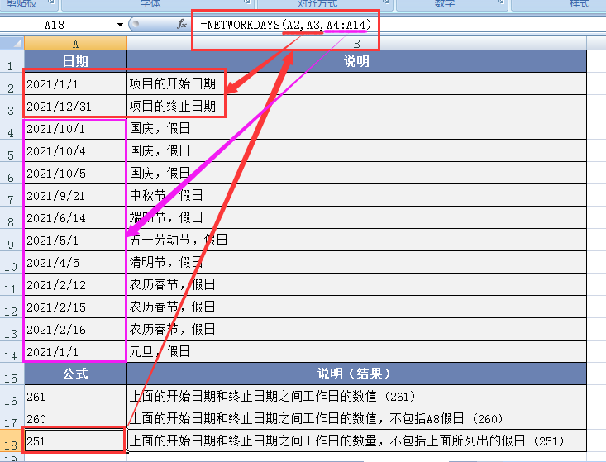Select column B header
606x462 pixels.
click(356, 43)
